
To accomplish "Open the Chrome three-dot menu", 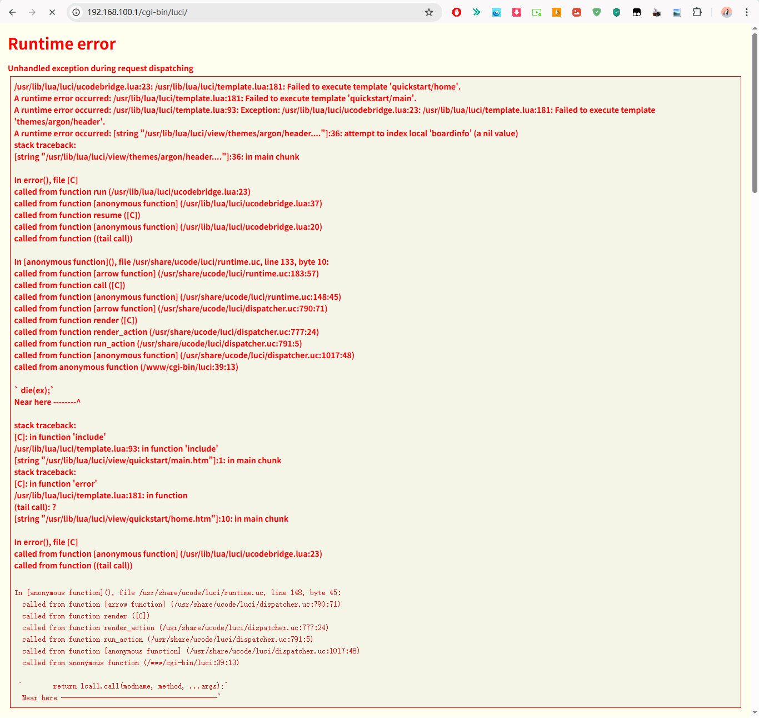I will click(x=747, y=12).
